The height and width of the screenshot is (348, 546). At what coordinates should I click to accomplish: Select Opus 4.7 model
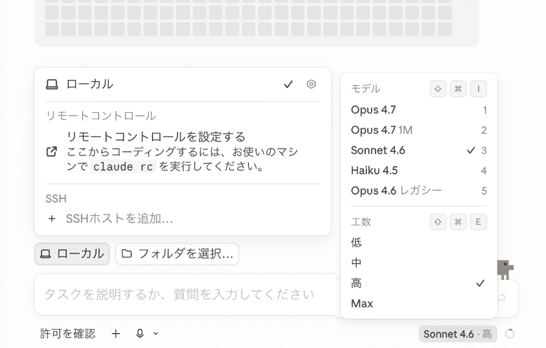click(419, 110)
